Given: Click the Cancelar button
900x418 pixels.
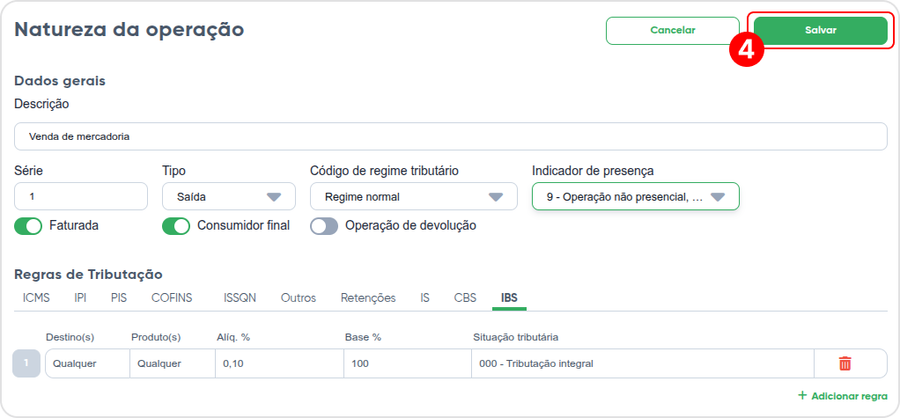Looking at the screenshot, I should 673,31.
